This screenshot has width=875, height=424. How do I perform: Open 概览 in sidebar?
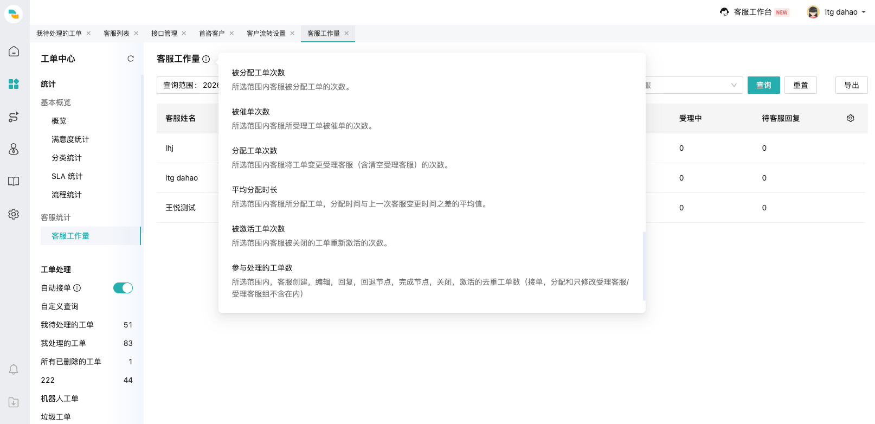click(59, 121)
